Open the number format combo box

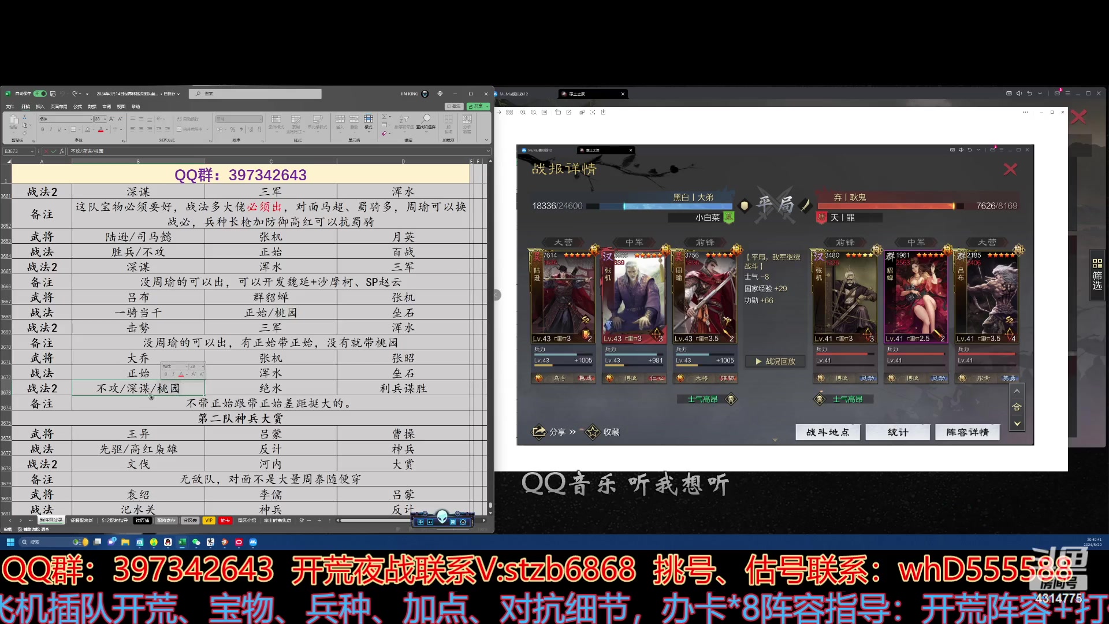pyautogui.click(x=239, y=119)
